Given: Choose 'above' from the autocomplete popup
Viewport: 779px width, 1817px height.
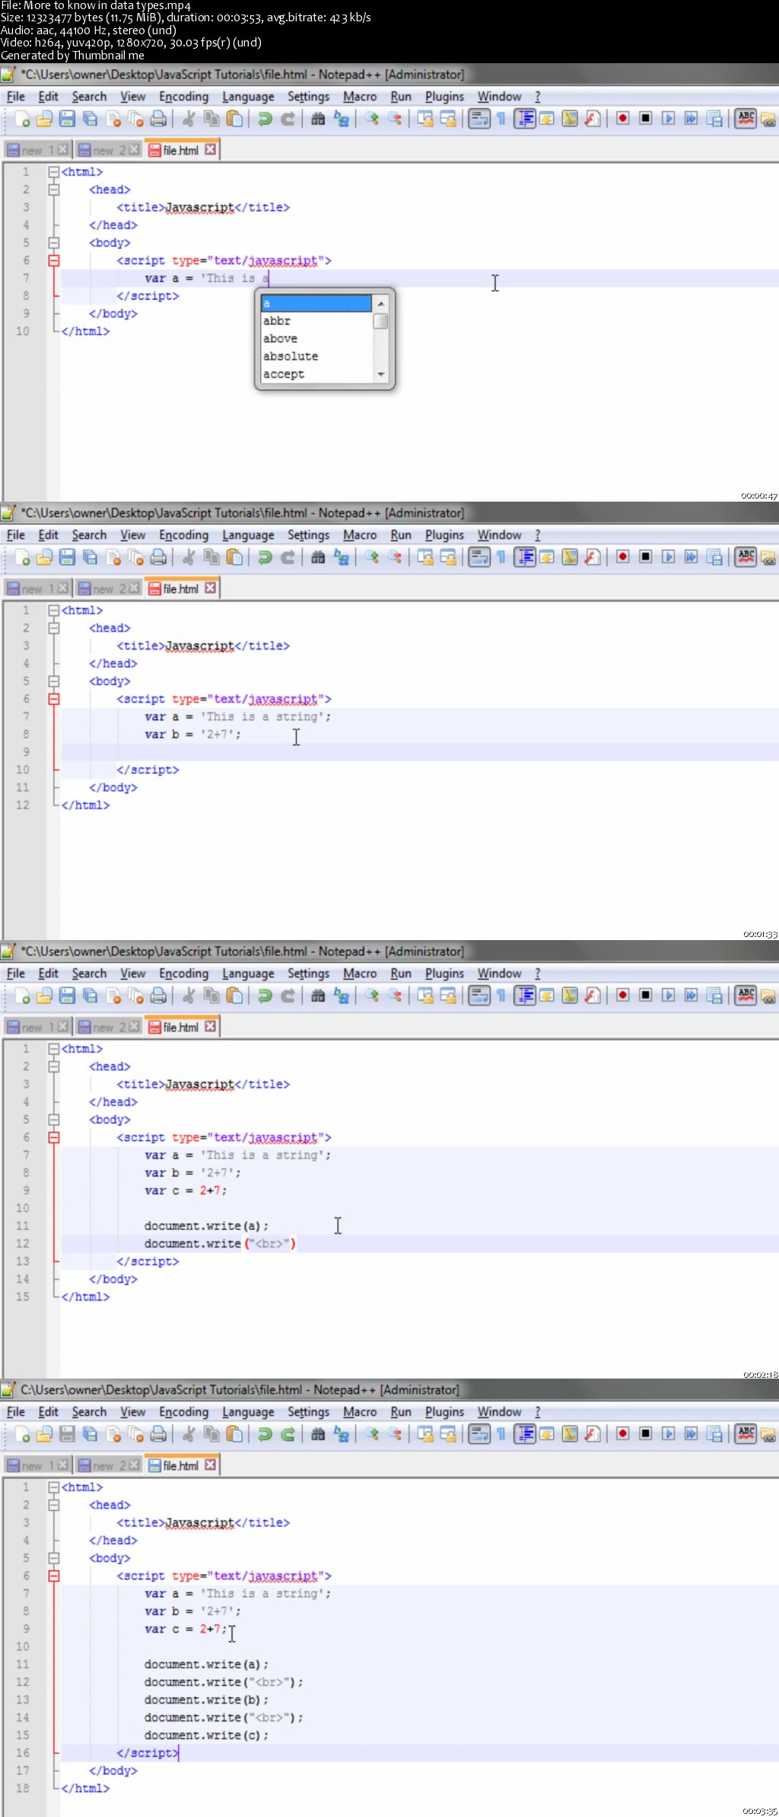Looking at the screenshot, I should (x=316, y=339).
